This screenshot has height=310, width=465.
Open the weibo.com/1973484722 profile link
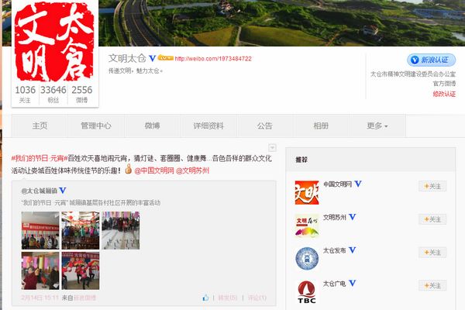[x=213, y=59]
